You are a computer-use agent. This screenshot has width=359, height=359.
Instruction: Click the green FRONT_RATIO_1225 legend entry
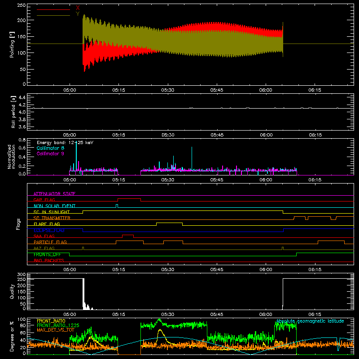(58, 325)
